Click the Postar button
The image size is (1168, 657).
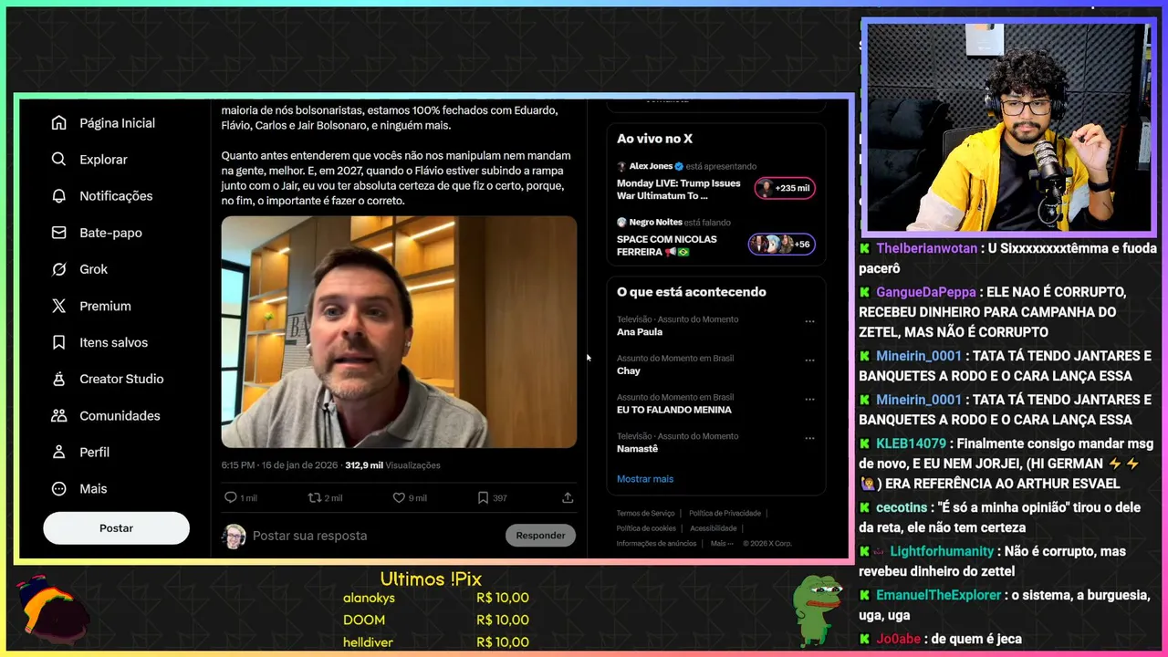116,528
